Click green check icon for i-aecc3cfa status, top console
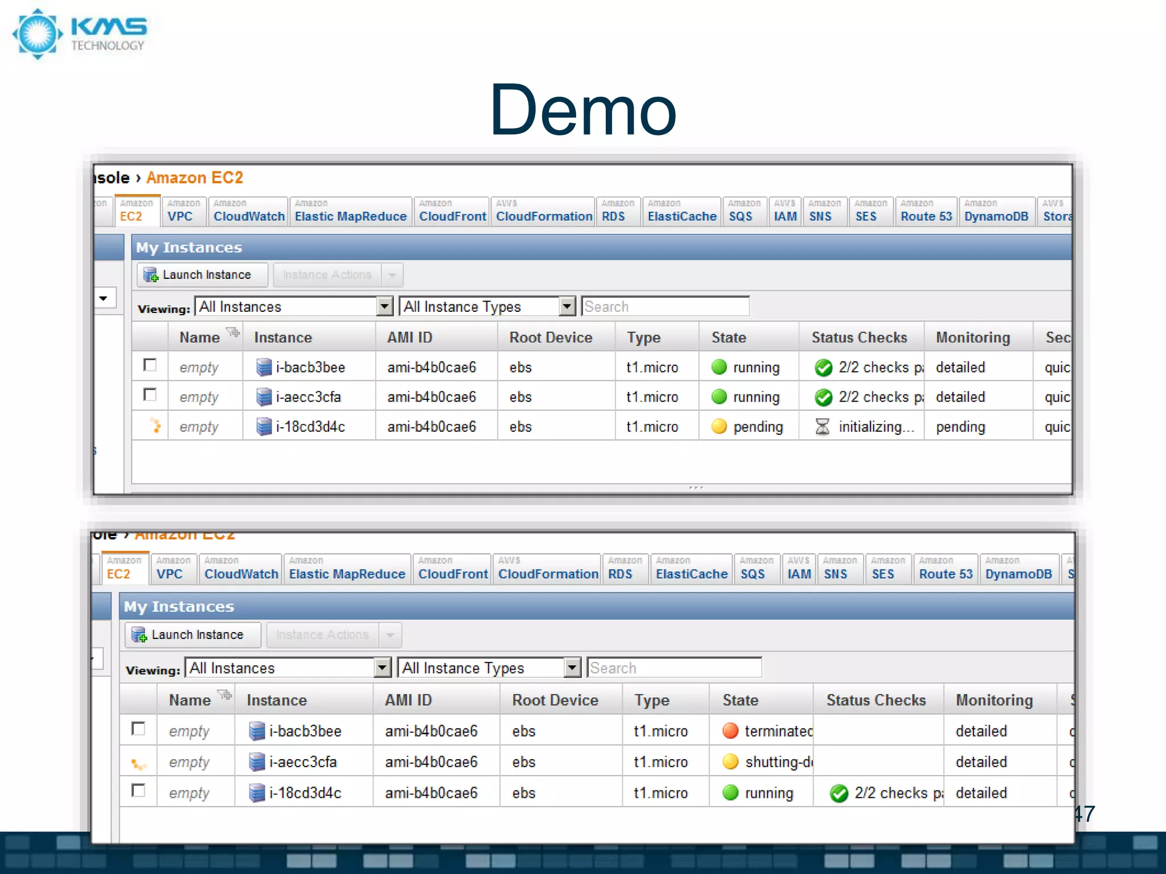Viewport: 1166px width, 874px height. coord(823,397)
